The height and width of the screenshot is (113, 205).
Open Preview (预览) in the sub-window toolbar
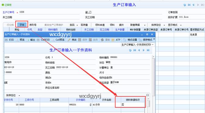(17, 40)
